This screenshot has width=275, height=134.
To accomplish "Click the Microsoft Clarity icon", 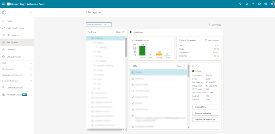I will [x=4, y=95].
